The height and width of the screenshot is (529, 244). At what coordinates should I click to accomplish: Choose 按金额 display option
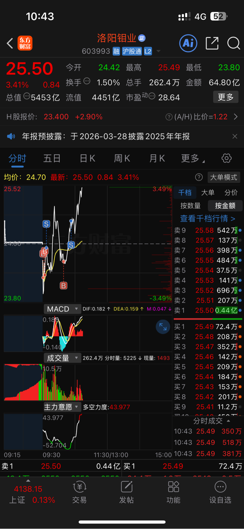225,206
